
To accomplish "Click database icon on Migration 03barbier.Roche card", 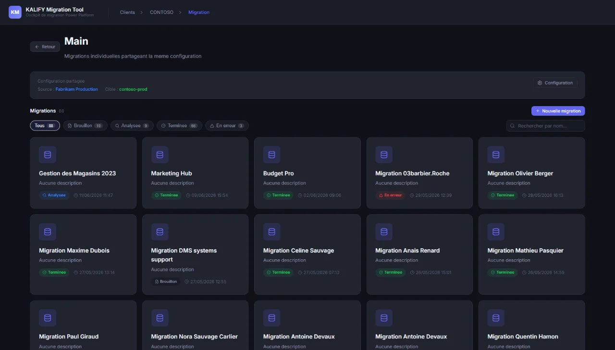I will 384,155.
